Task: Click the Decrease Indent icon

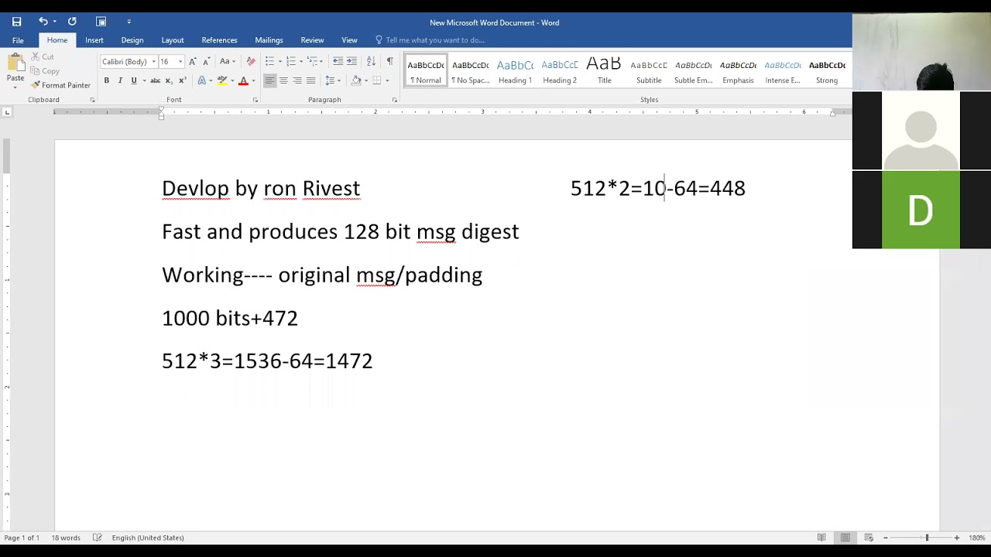Action: (x=338, y=61)
